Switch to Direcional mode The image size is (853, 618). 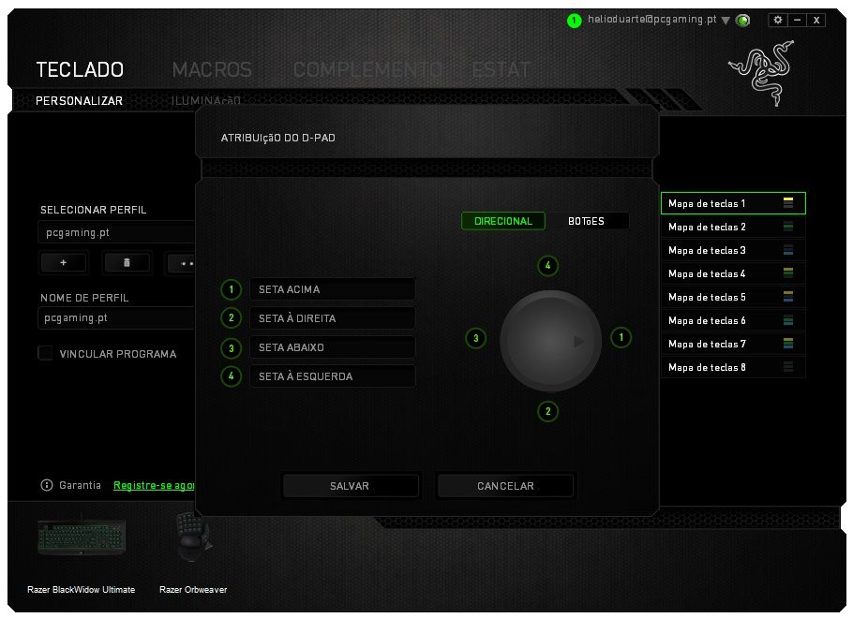click(503, 221)
